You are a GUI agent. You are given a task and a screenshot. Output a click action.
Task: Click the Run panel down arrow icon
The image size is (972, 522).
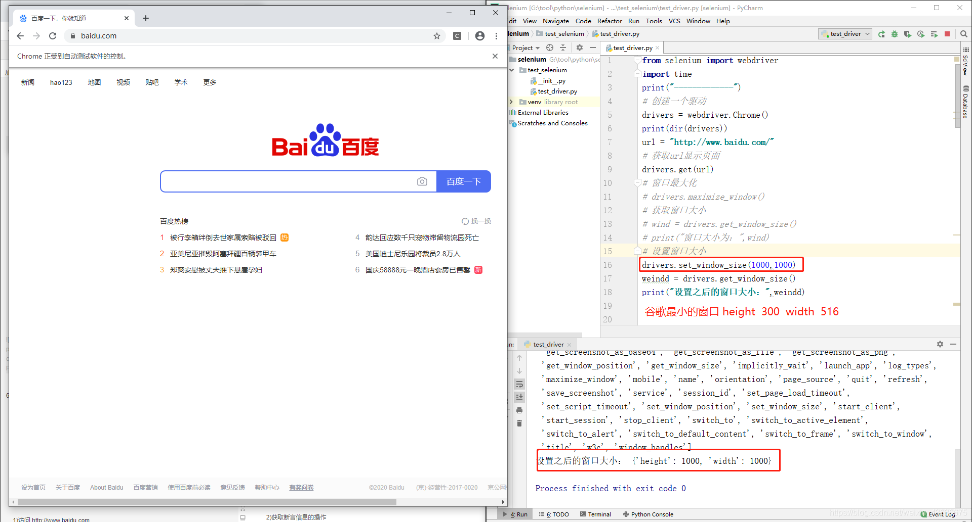click(x=519, y=371)
